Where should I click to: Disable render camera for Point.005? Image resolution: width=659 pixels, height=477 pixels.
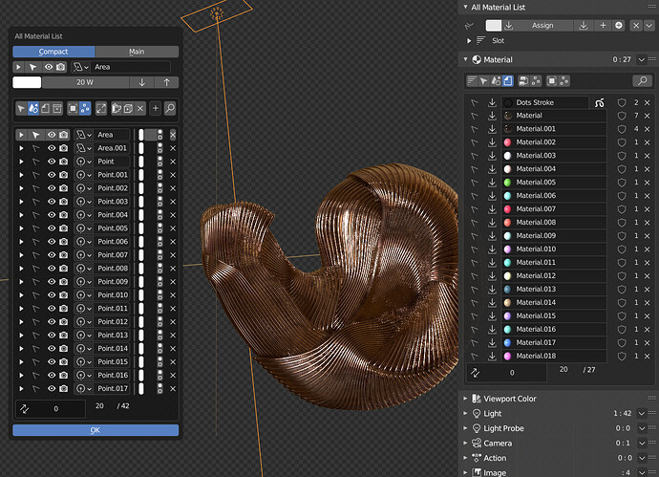pyautogui.click(x=63, y=228)
